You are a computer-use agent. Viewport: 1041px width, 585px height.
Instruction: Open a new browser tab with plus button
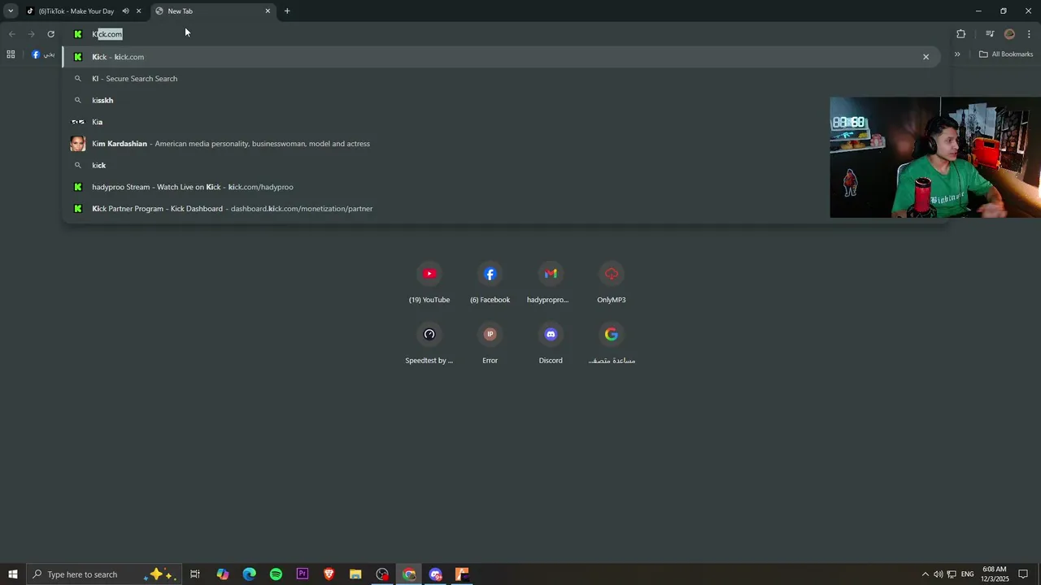[x=287, y=11]
